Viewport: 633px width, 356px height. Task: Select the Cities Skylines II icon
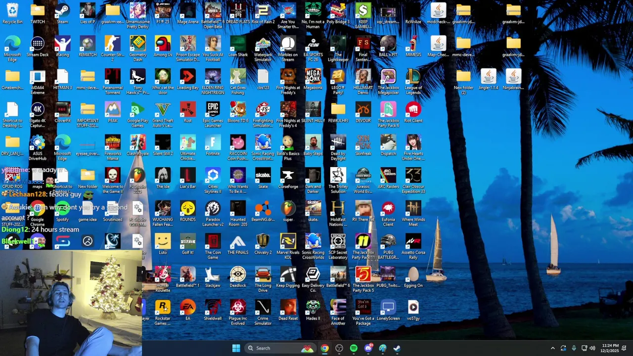click(x=213, y=181)
